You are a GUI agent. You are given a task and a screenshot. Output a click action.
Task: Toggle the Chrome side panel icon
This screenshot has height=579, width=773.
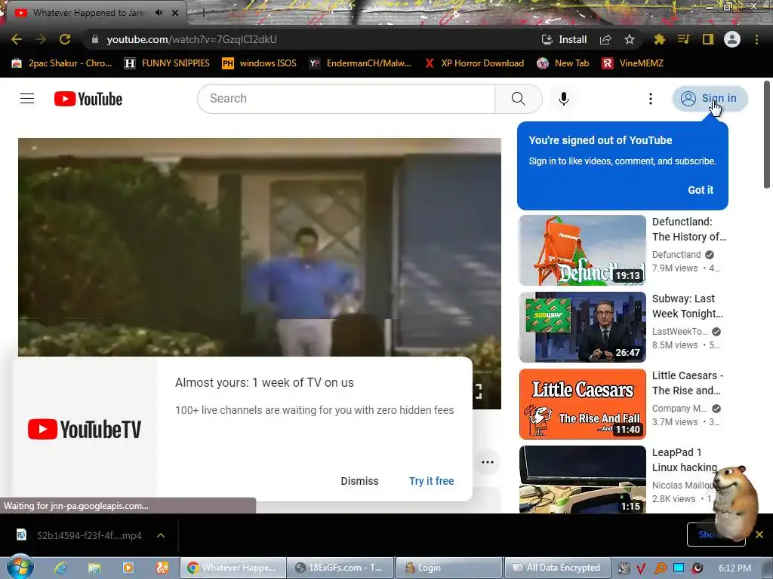click(x=708, y=39)
